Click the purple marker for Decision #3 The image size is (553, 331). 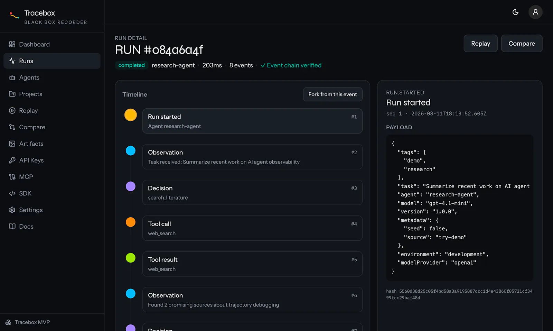(131, 186)
